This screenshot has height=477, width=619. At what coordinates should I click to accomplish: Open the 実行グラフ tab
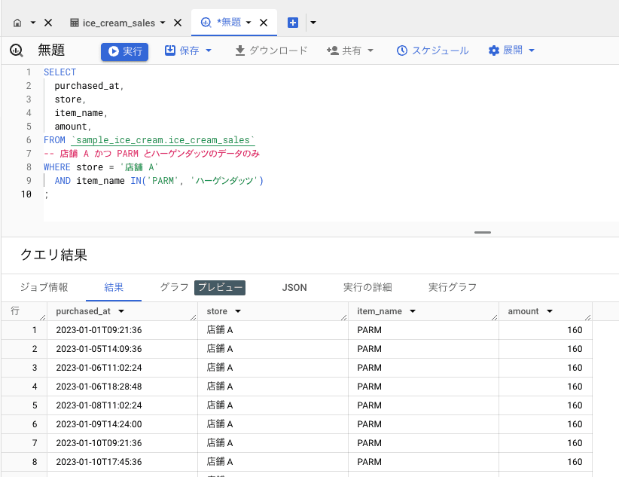coord(453,287)
